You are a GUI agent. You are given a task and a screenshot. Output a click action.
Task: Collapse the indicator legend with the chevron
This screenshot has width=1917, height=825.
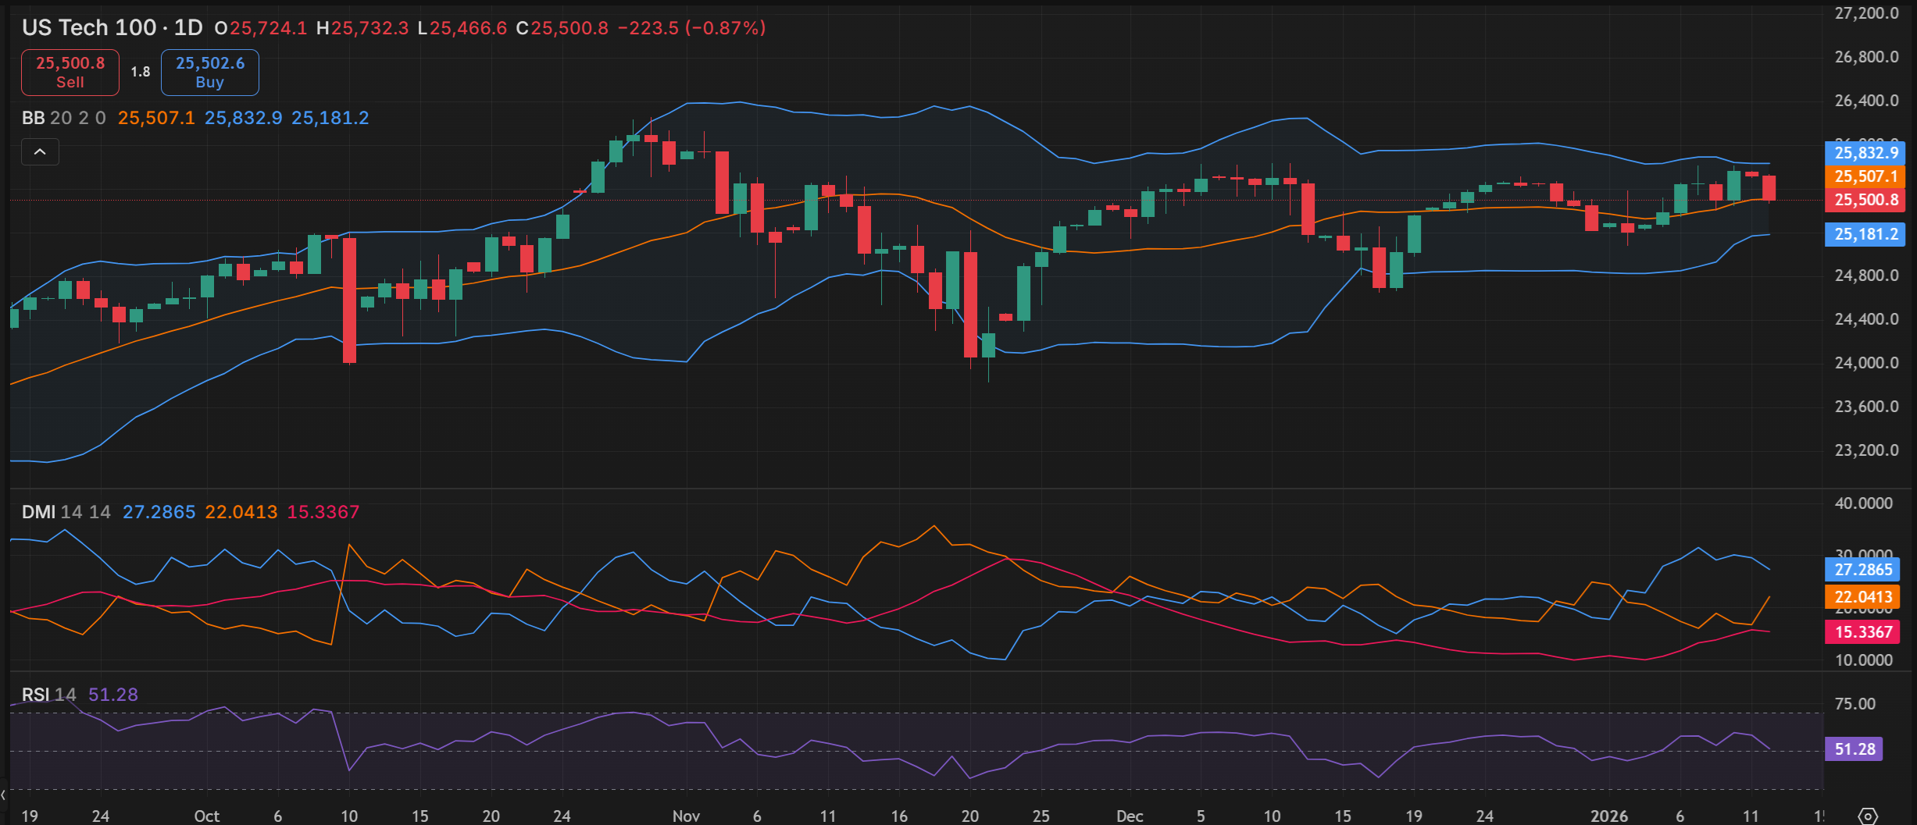point(40,152)
